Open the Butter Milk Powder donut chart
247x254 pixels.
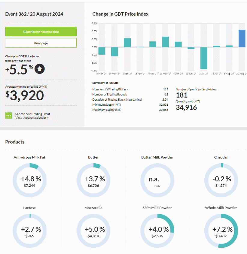[x=157, y=180]
